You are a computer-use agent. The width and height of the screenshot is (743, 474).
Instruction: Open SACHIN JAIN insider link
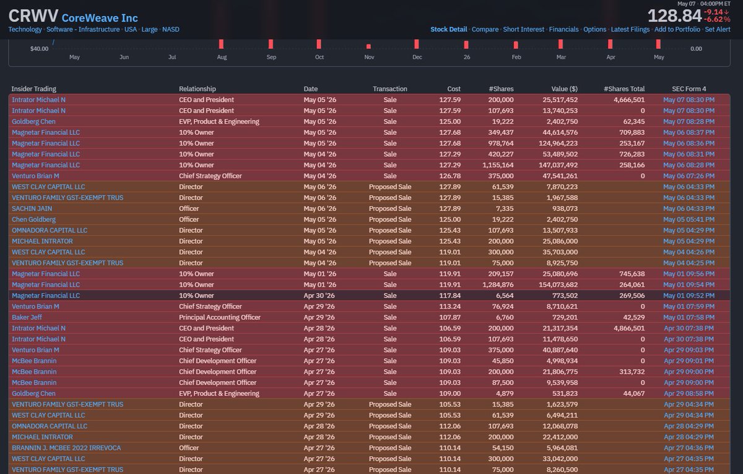point(32,209)
